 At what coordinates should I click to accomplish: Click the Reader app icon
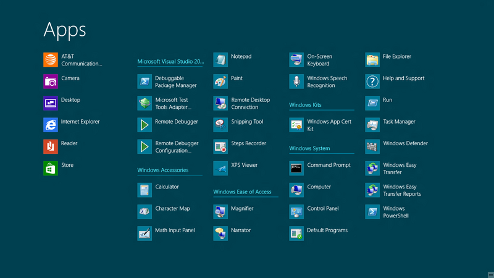[x=51, y=146]
